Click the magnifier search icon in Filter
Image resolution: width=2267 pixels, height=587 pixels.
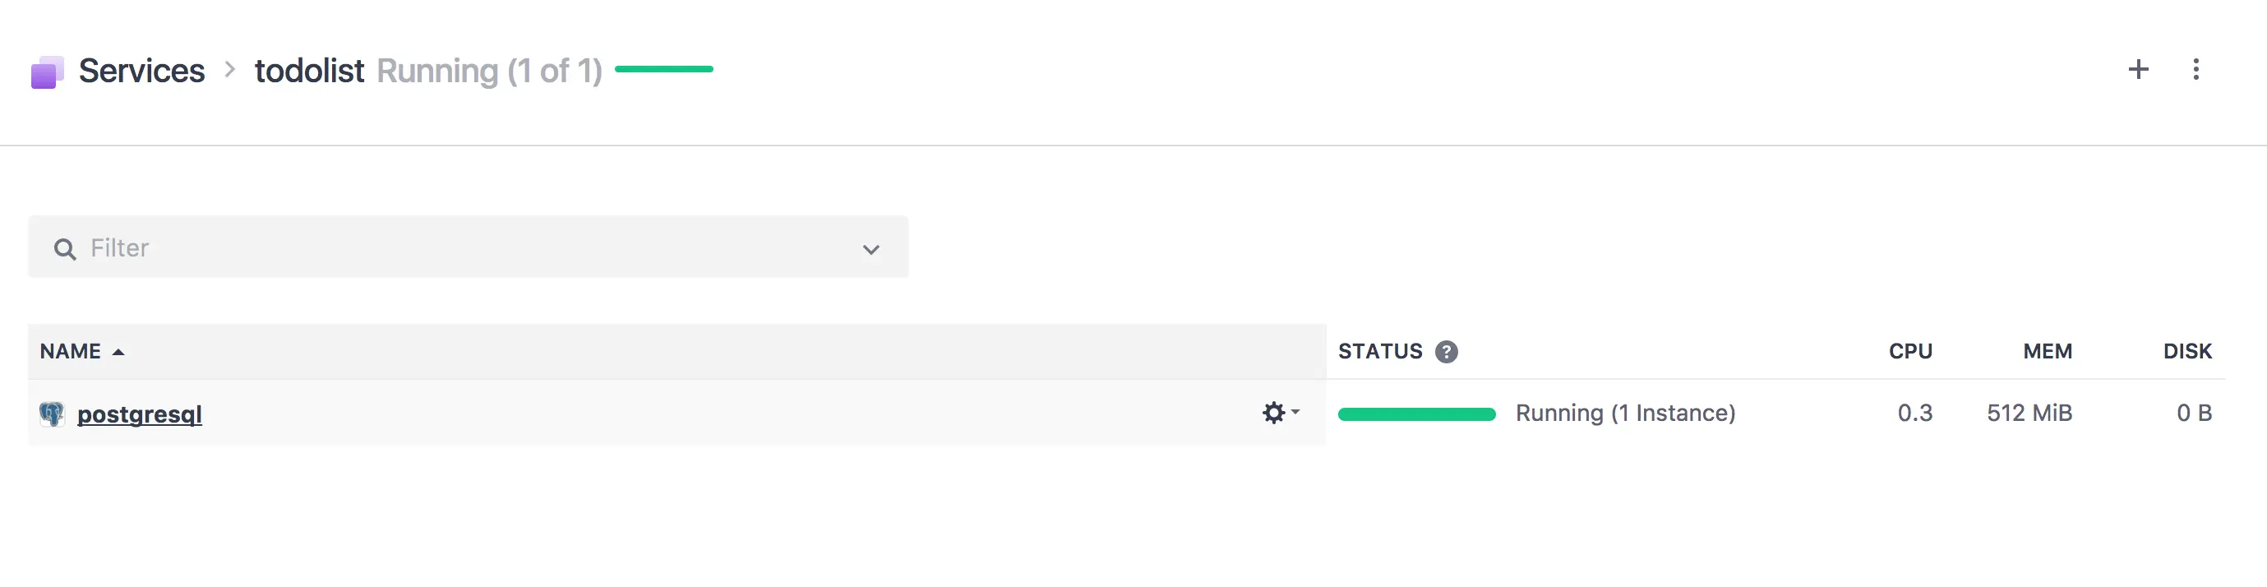(65, 249)
